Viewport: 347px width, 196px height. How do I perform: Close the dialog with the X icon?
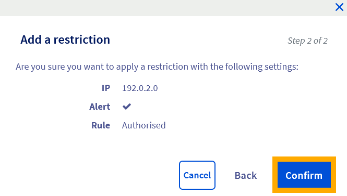339,7
